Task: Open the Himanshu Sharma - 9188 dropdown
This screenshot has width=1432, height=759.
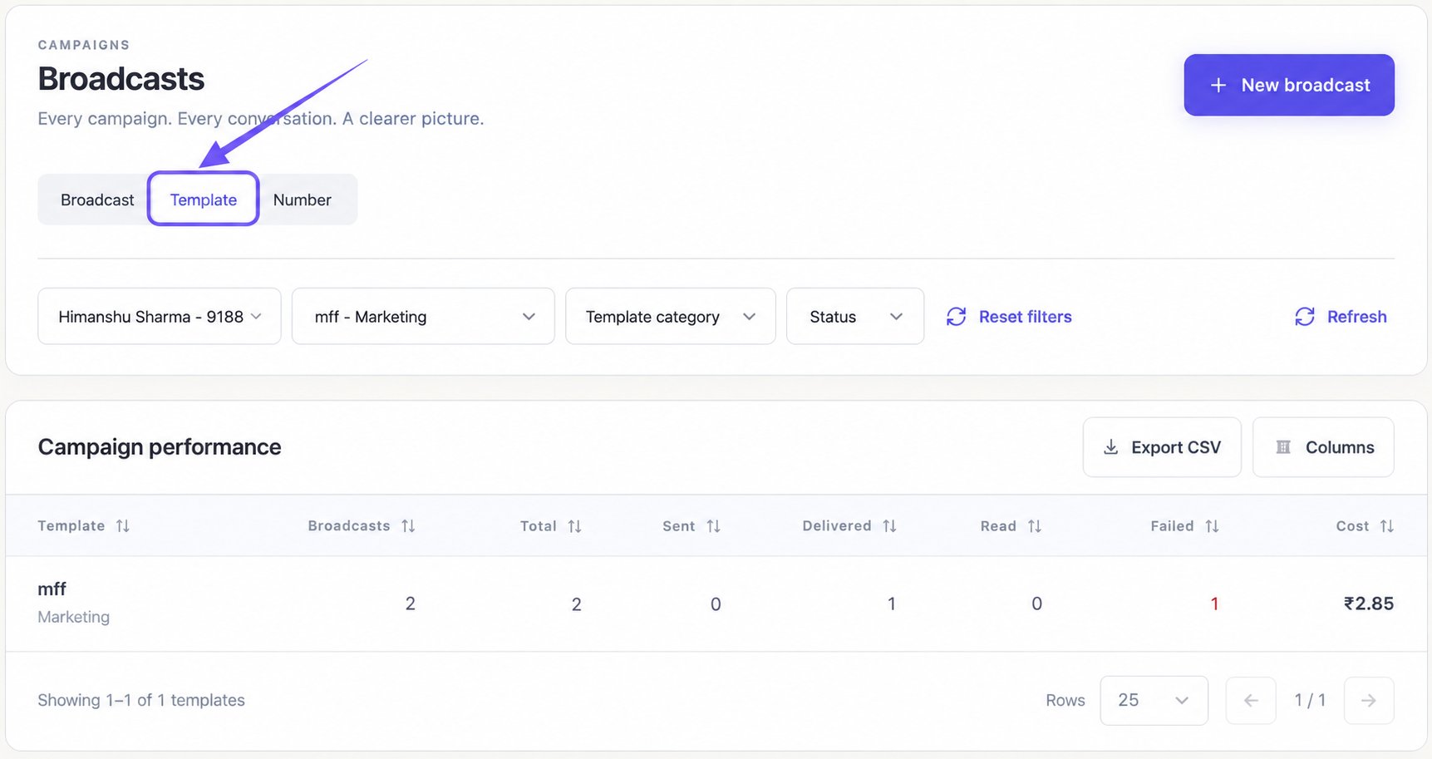Action: pos(160,316)
